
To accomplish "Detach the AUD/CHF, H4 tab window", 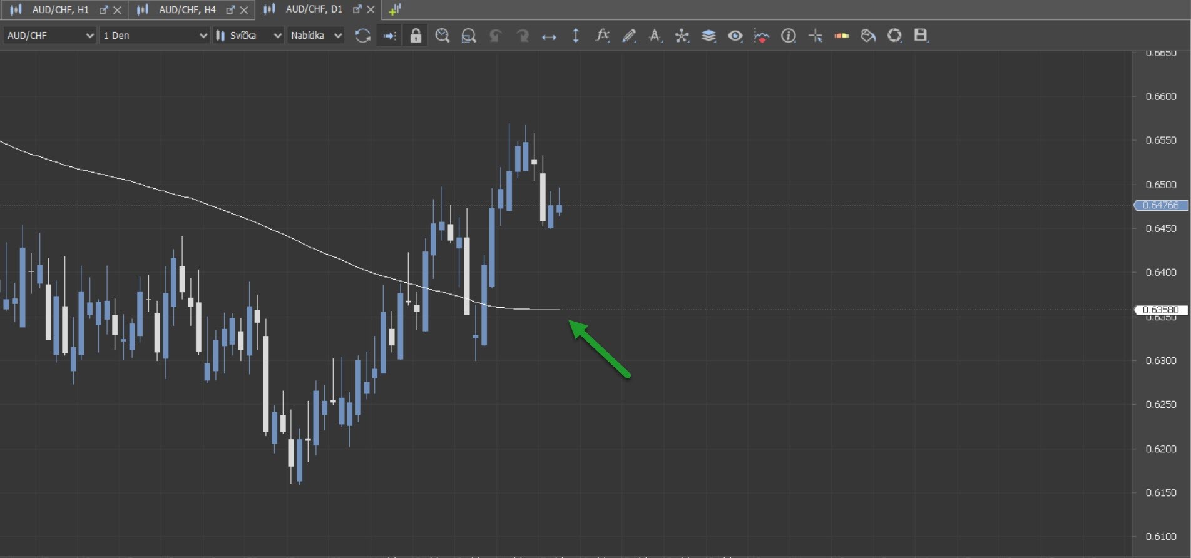I will pyautogui.click(x=230, y=10).
